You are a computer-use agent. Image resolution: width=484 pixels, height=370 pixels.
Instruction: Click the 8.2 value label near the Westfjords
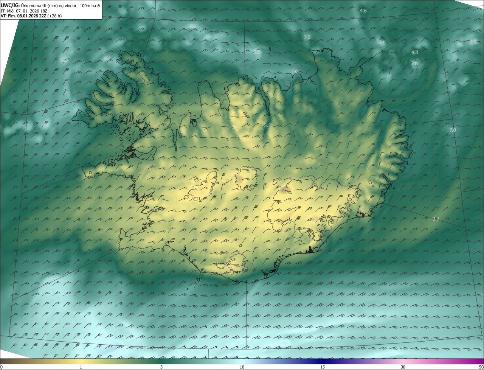click(107, 58)
